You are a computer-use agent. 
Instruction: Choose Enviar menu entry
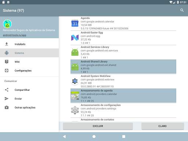pos(29,99)
